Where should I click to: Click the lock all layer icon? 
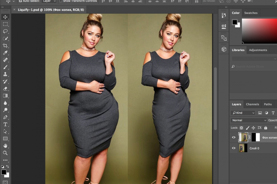click(265, 128)
